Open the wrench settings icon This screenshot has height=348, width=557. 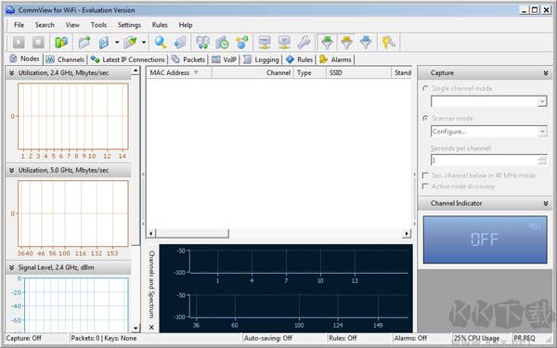tap(304, 43)
